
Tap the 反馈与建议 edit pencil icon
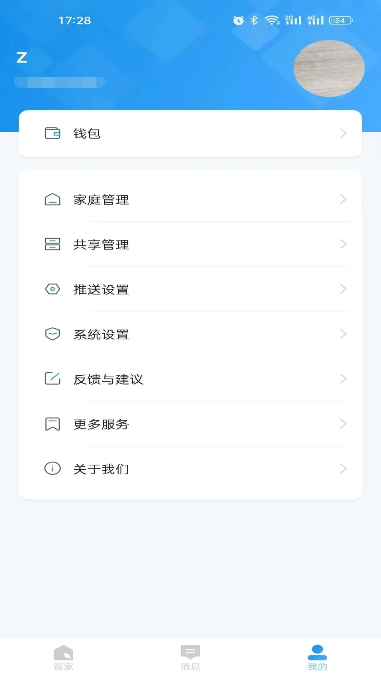(x=52, y=379)
